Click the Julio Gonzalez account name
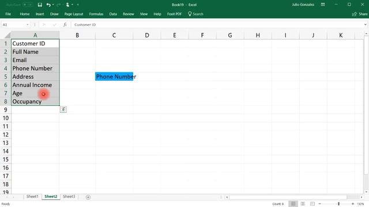 pyautogui.click(x=303, y=5)
